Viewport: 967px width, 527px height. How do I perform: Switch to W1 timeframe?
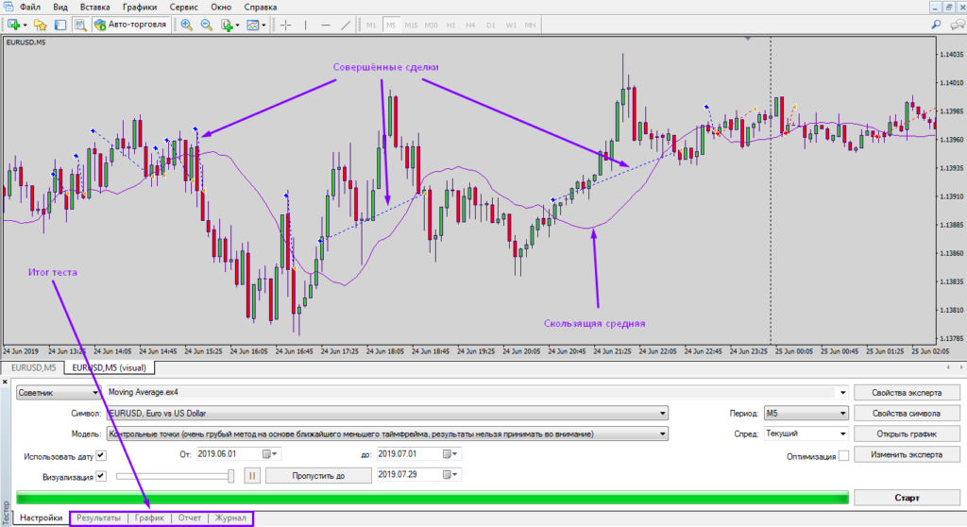pos(511,25)
